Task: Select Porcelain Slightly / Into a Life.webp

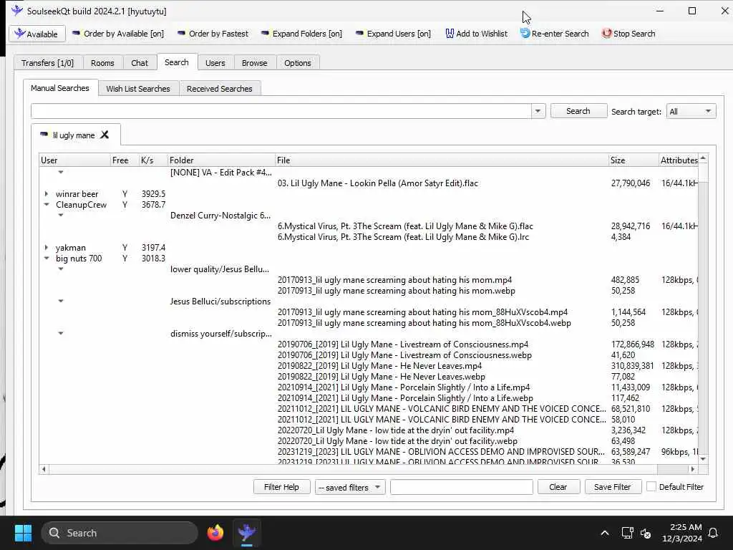Action: click(405, 398)
